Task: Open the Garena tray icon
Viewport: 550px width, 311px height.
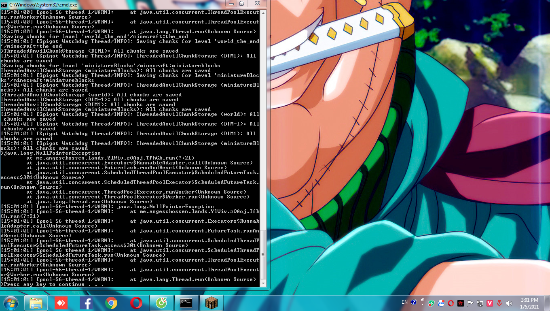Action: pos(460,303)
